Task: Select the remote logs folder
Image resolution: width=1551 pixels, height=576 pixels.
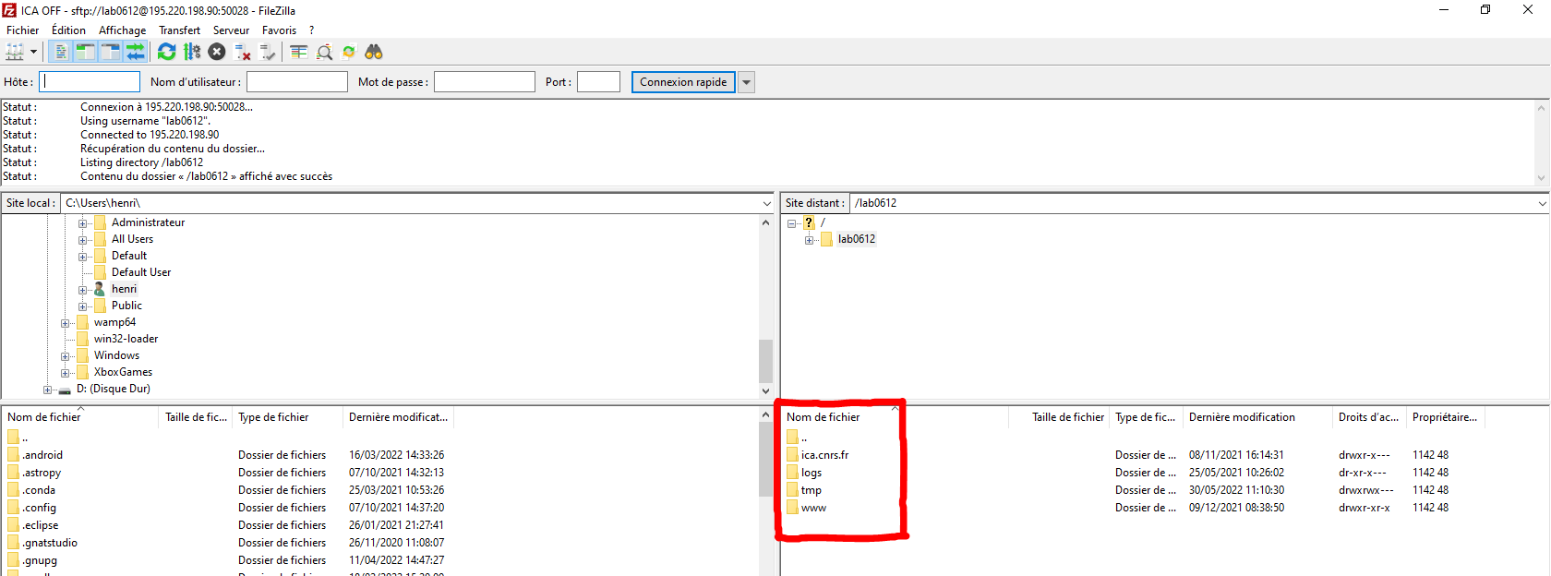Action: tap(812, 473)
